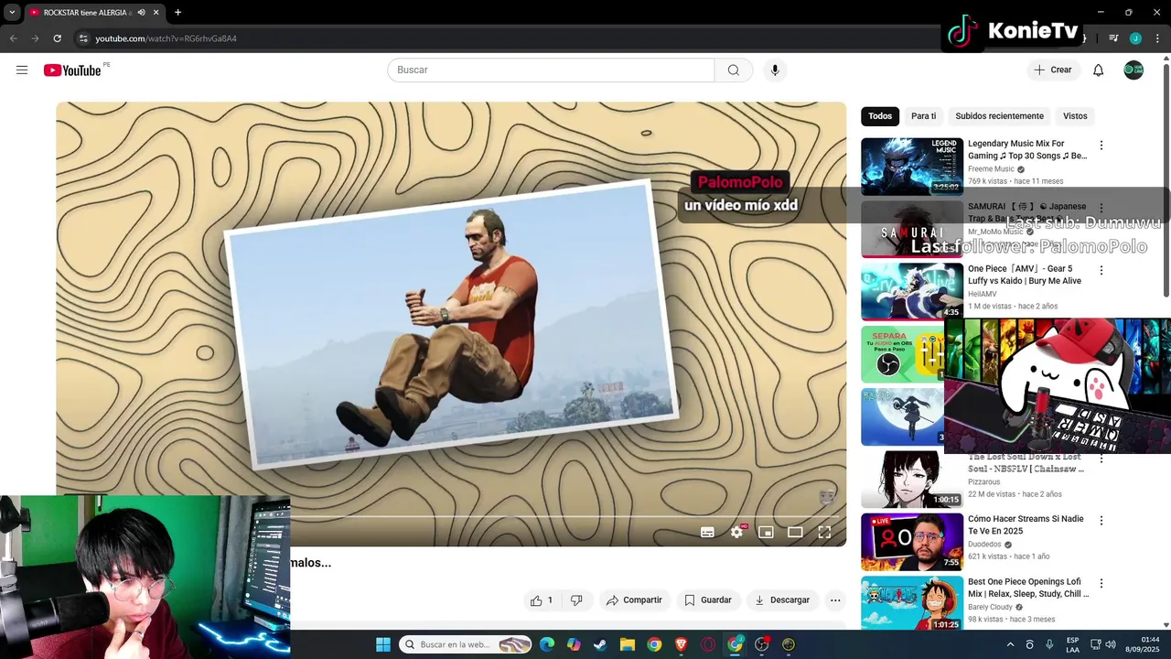The image size is (1171, 659).
Task: Open Lost Soul Down thumbnail
Action: (x=912, y=479)
